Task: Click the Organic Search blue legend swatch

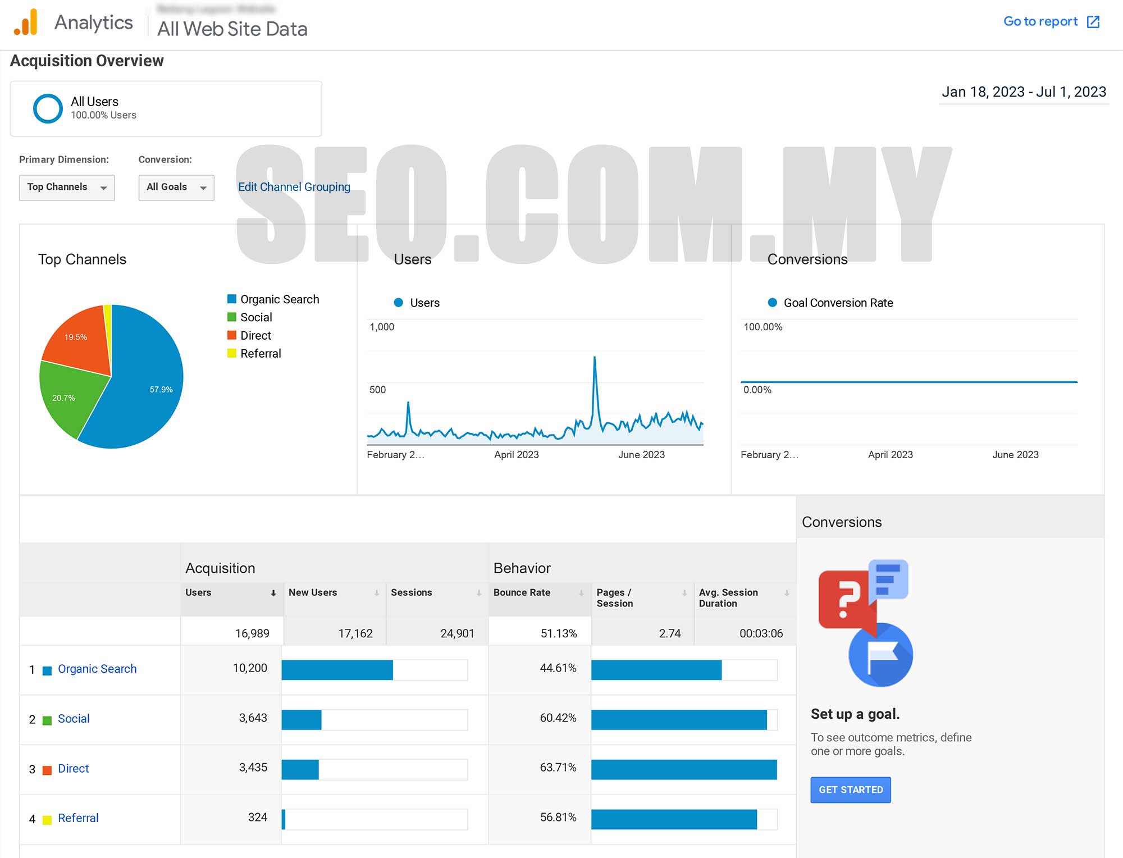Action: pyautogui.click(x=231, y=299)
